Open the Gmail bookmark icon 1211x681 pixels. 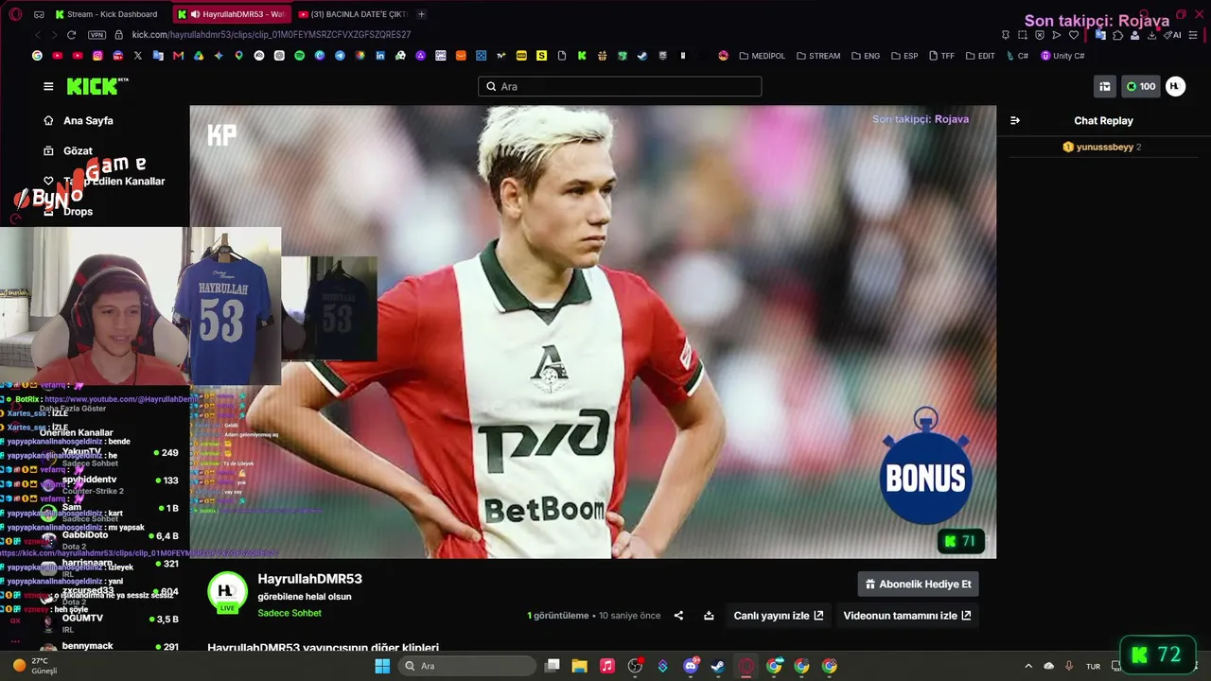point(178,56)
